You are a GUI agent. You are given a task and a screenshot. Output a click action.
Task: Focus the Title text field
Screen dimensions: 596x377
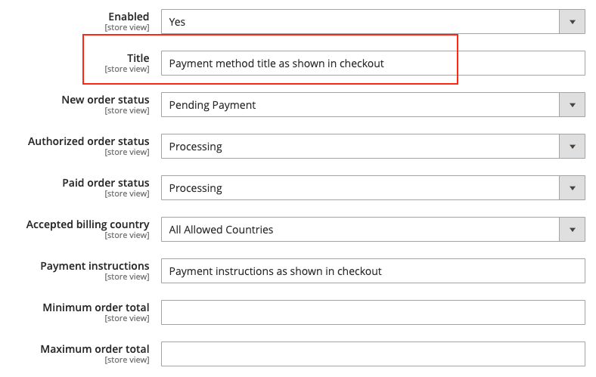pyautogui.click(x=373, y=63)
